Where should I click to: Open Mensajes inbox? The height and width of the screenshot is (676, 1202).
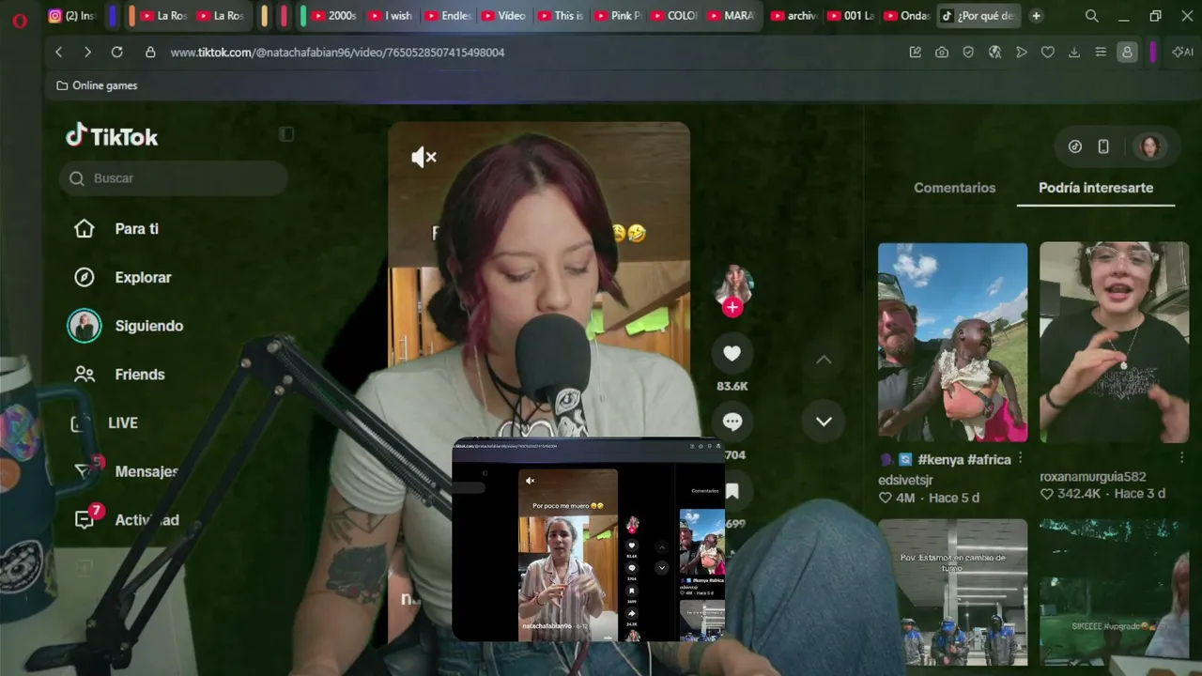click(x=146, y=471)
